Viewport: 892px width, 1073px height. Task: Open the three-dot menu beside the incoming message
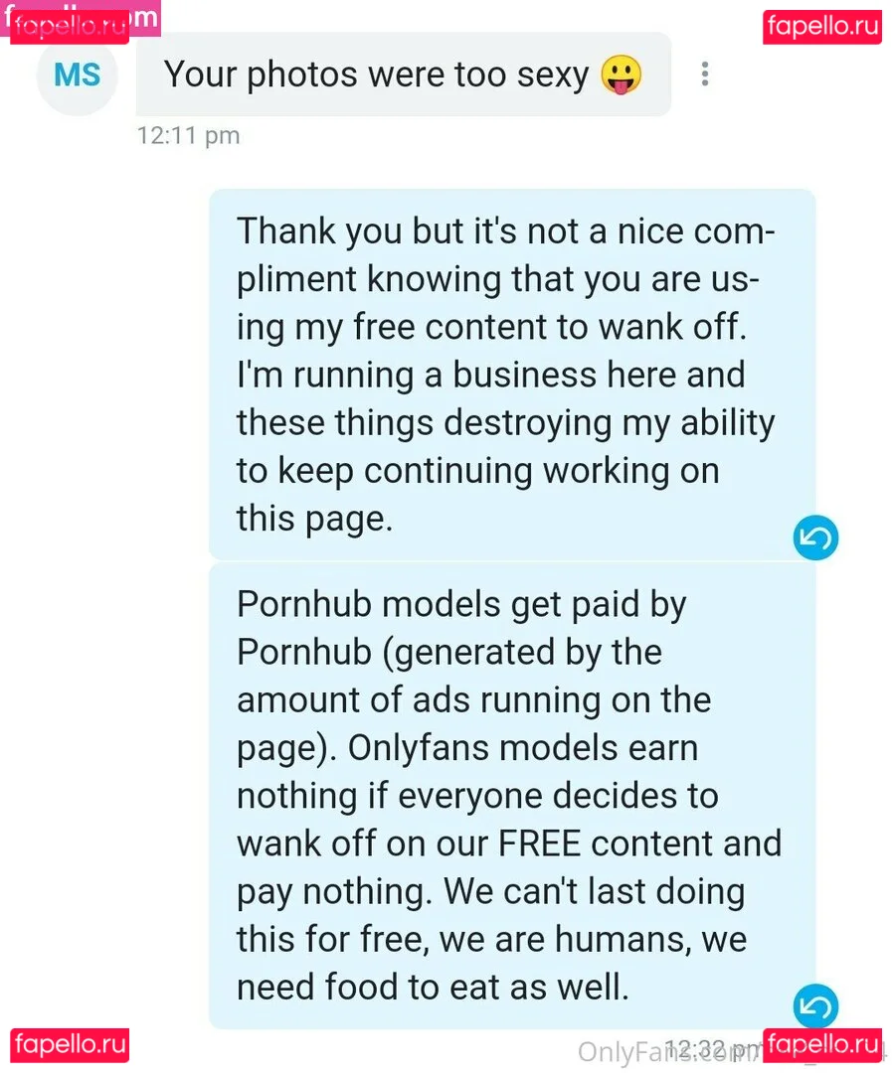[x=704, y=75]
